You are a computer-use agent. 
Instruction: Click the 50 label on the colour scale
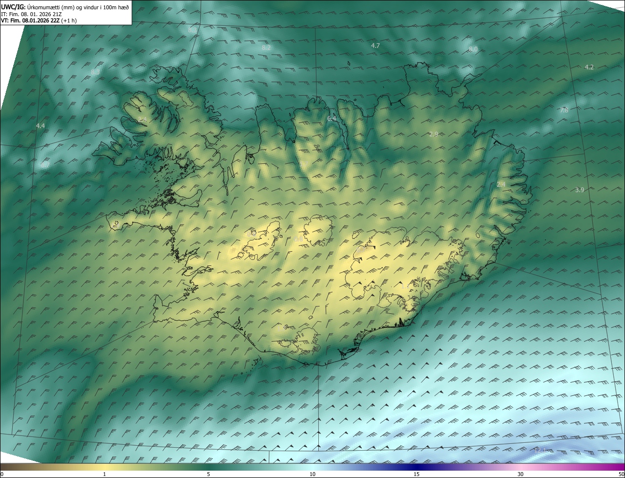click(x=621, y=475)
